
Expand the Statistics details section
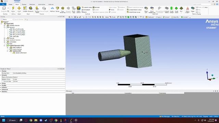pos(1,92)
